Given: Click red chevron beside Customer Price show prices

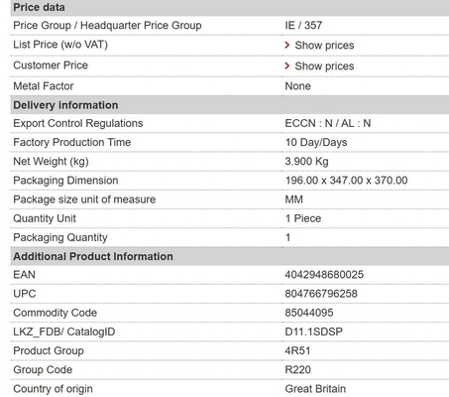Looking at the screenshot, I should click(287, 66).
